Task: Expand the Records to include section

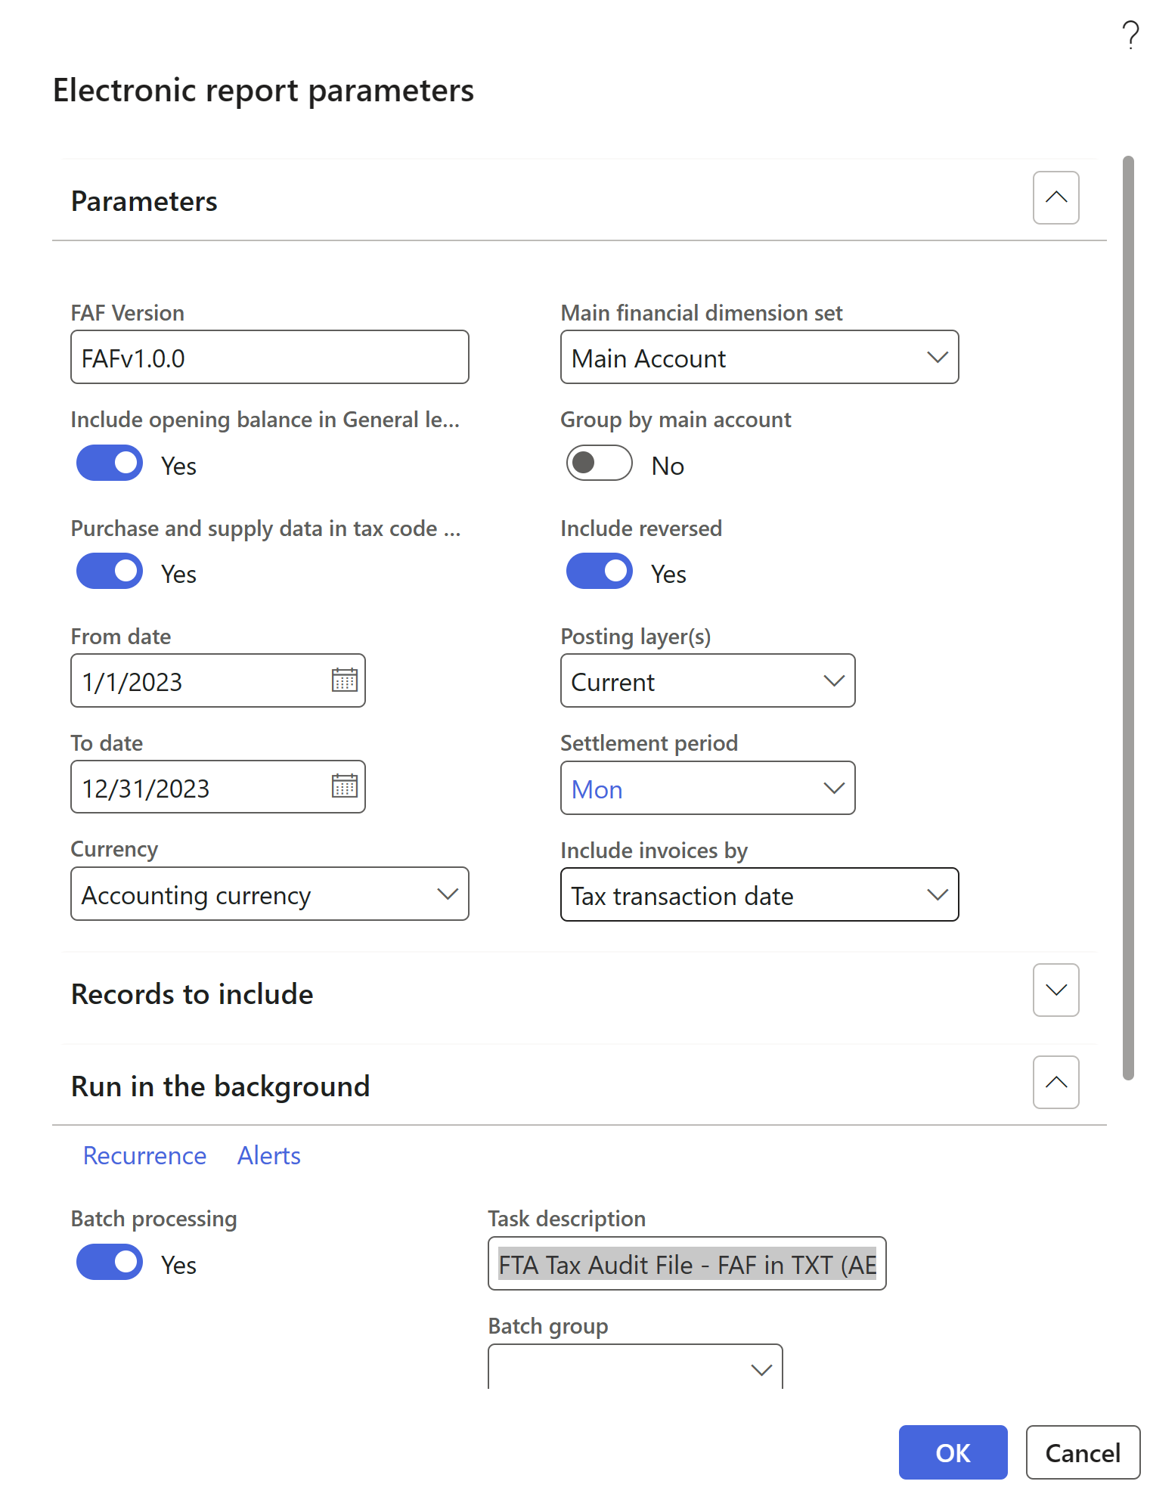Action: point(1055,990)
